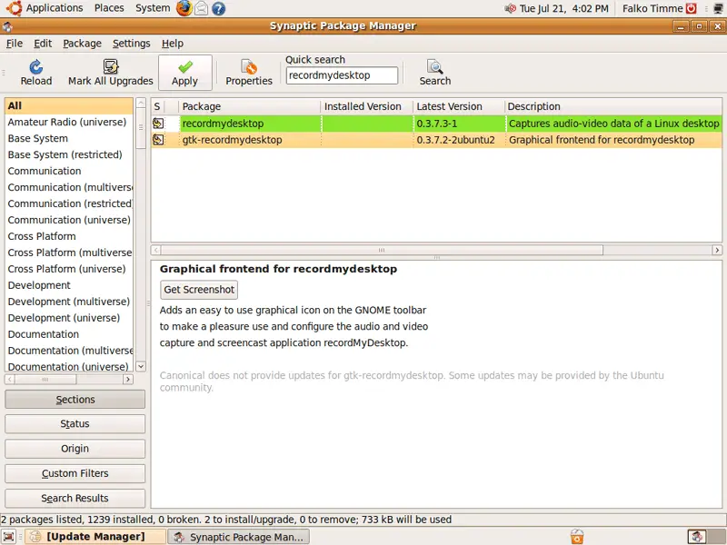Viewport: 727px width, 545px height.
Task: Click the Search Results button
Action: tap(75, 498)
